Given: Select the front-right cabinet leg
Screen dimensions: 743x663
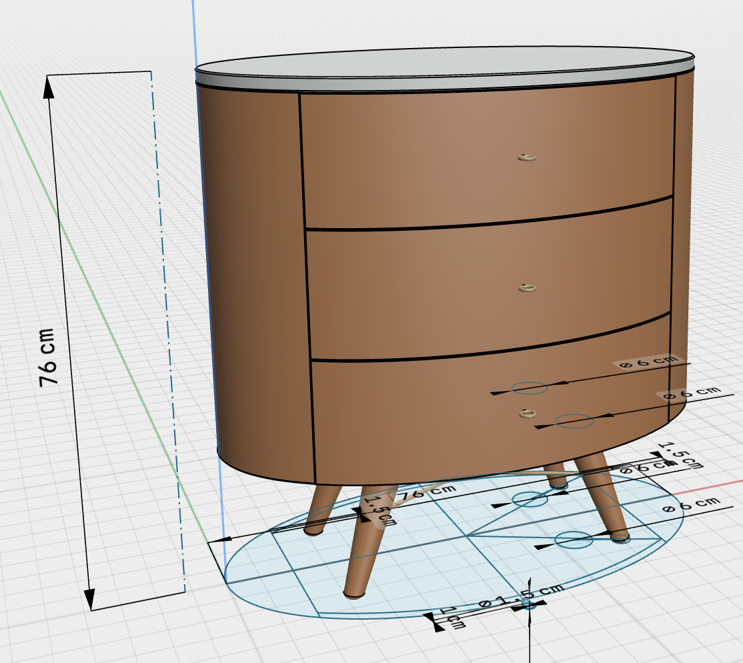Looking at the screenshot, I should point(603,499).
